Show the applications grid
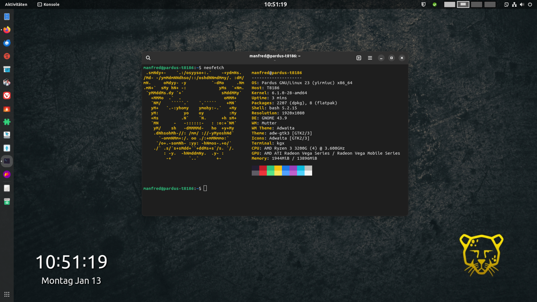 pos(7,294)
